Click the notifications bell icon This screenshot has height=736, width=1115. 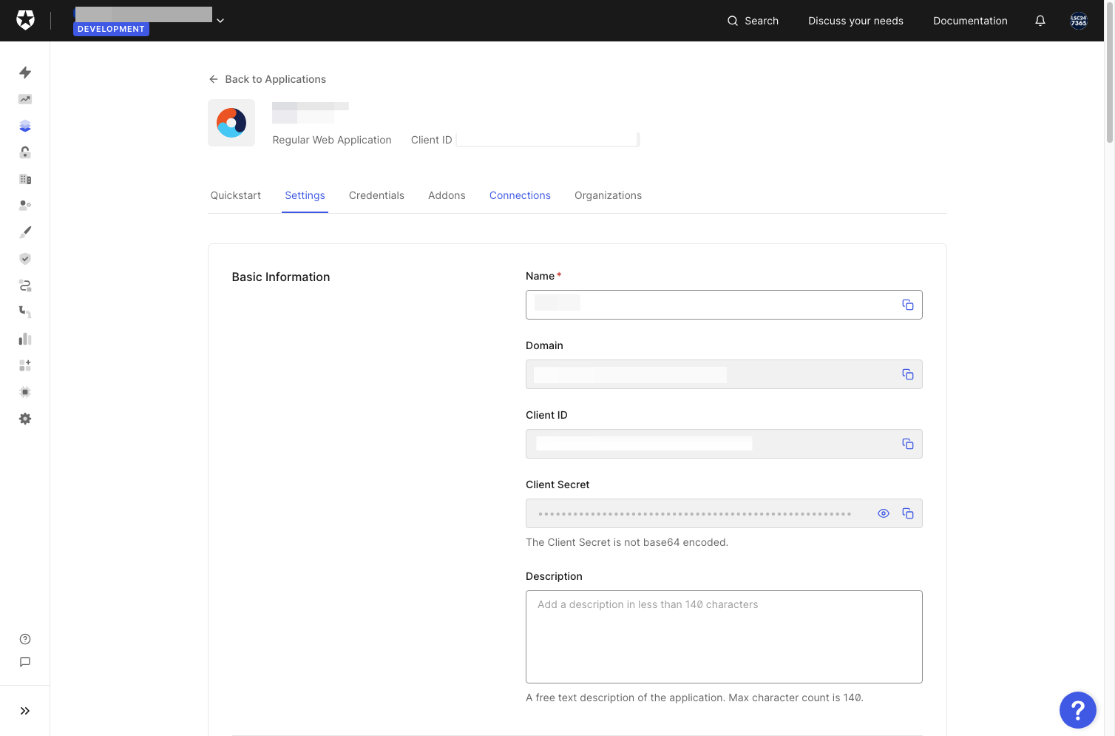click(1040, 21)
